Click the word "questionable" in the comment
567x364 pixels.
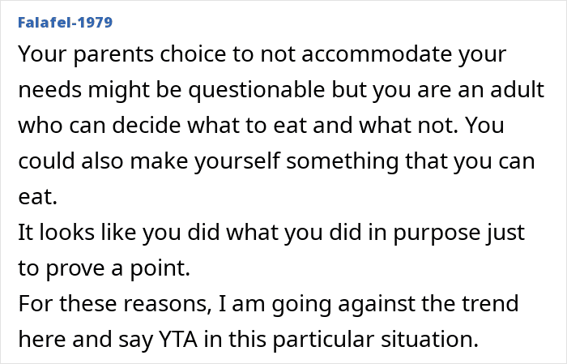pyautogui.click(x=257, y=90)
